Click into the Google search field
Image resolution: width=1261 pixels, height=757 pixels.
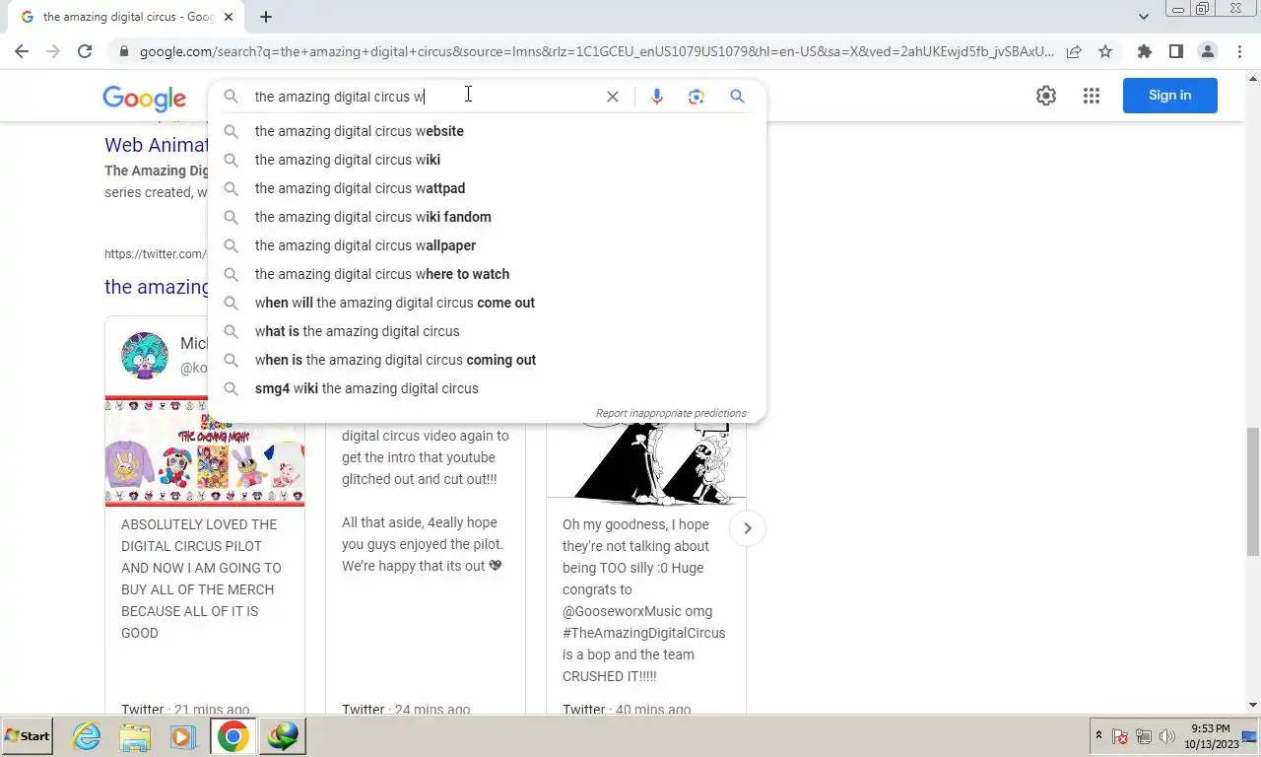(x=424, y=97)
